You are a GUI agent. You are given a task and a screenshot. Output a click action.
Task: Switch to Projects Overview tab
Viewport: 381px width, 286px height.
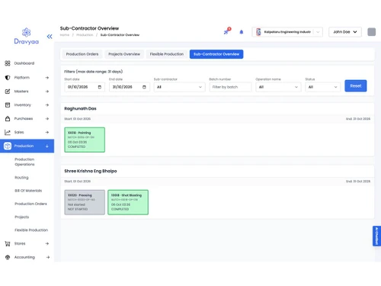pos(124,54)
